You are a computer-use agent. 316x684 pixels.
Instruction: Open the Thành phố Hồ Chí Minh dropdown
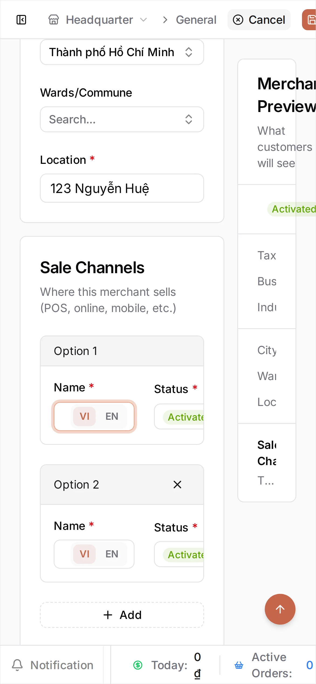click(x=122, y=52)
